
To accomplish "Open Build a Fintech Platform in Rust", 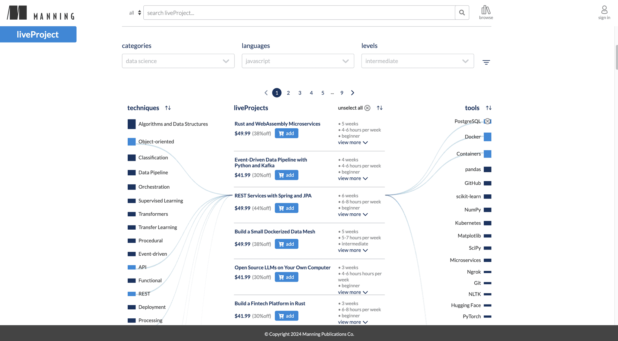I will [270, 303].
